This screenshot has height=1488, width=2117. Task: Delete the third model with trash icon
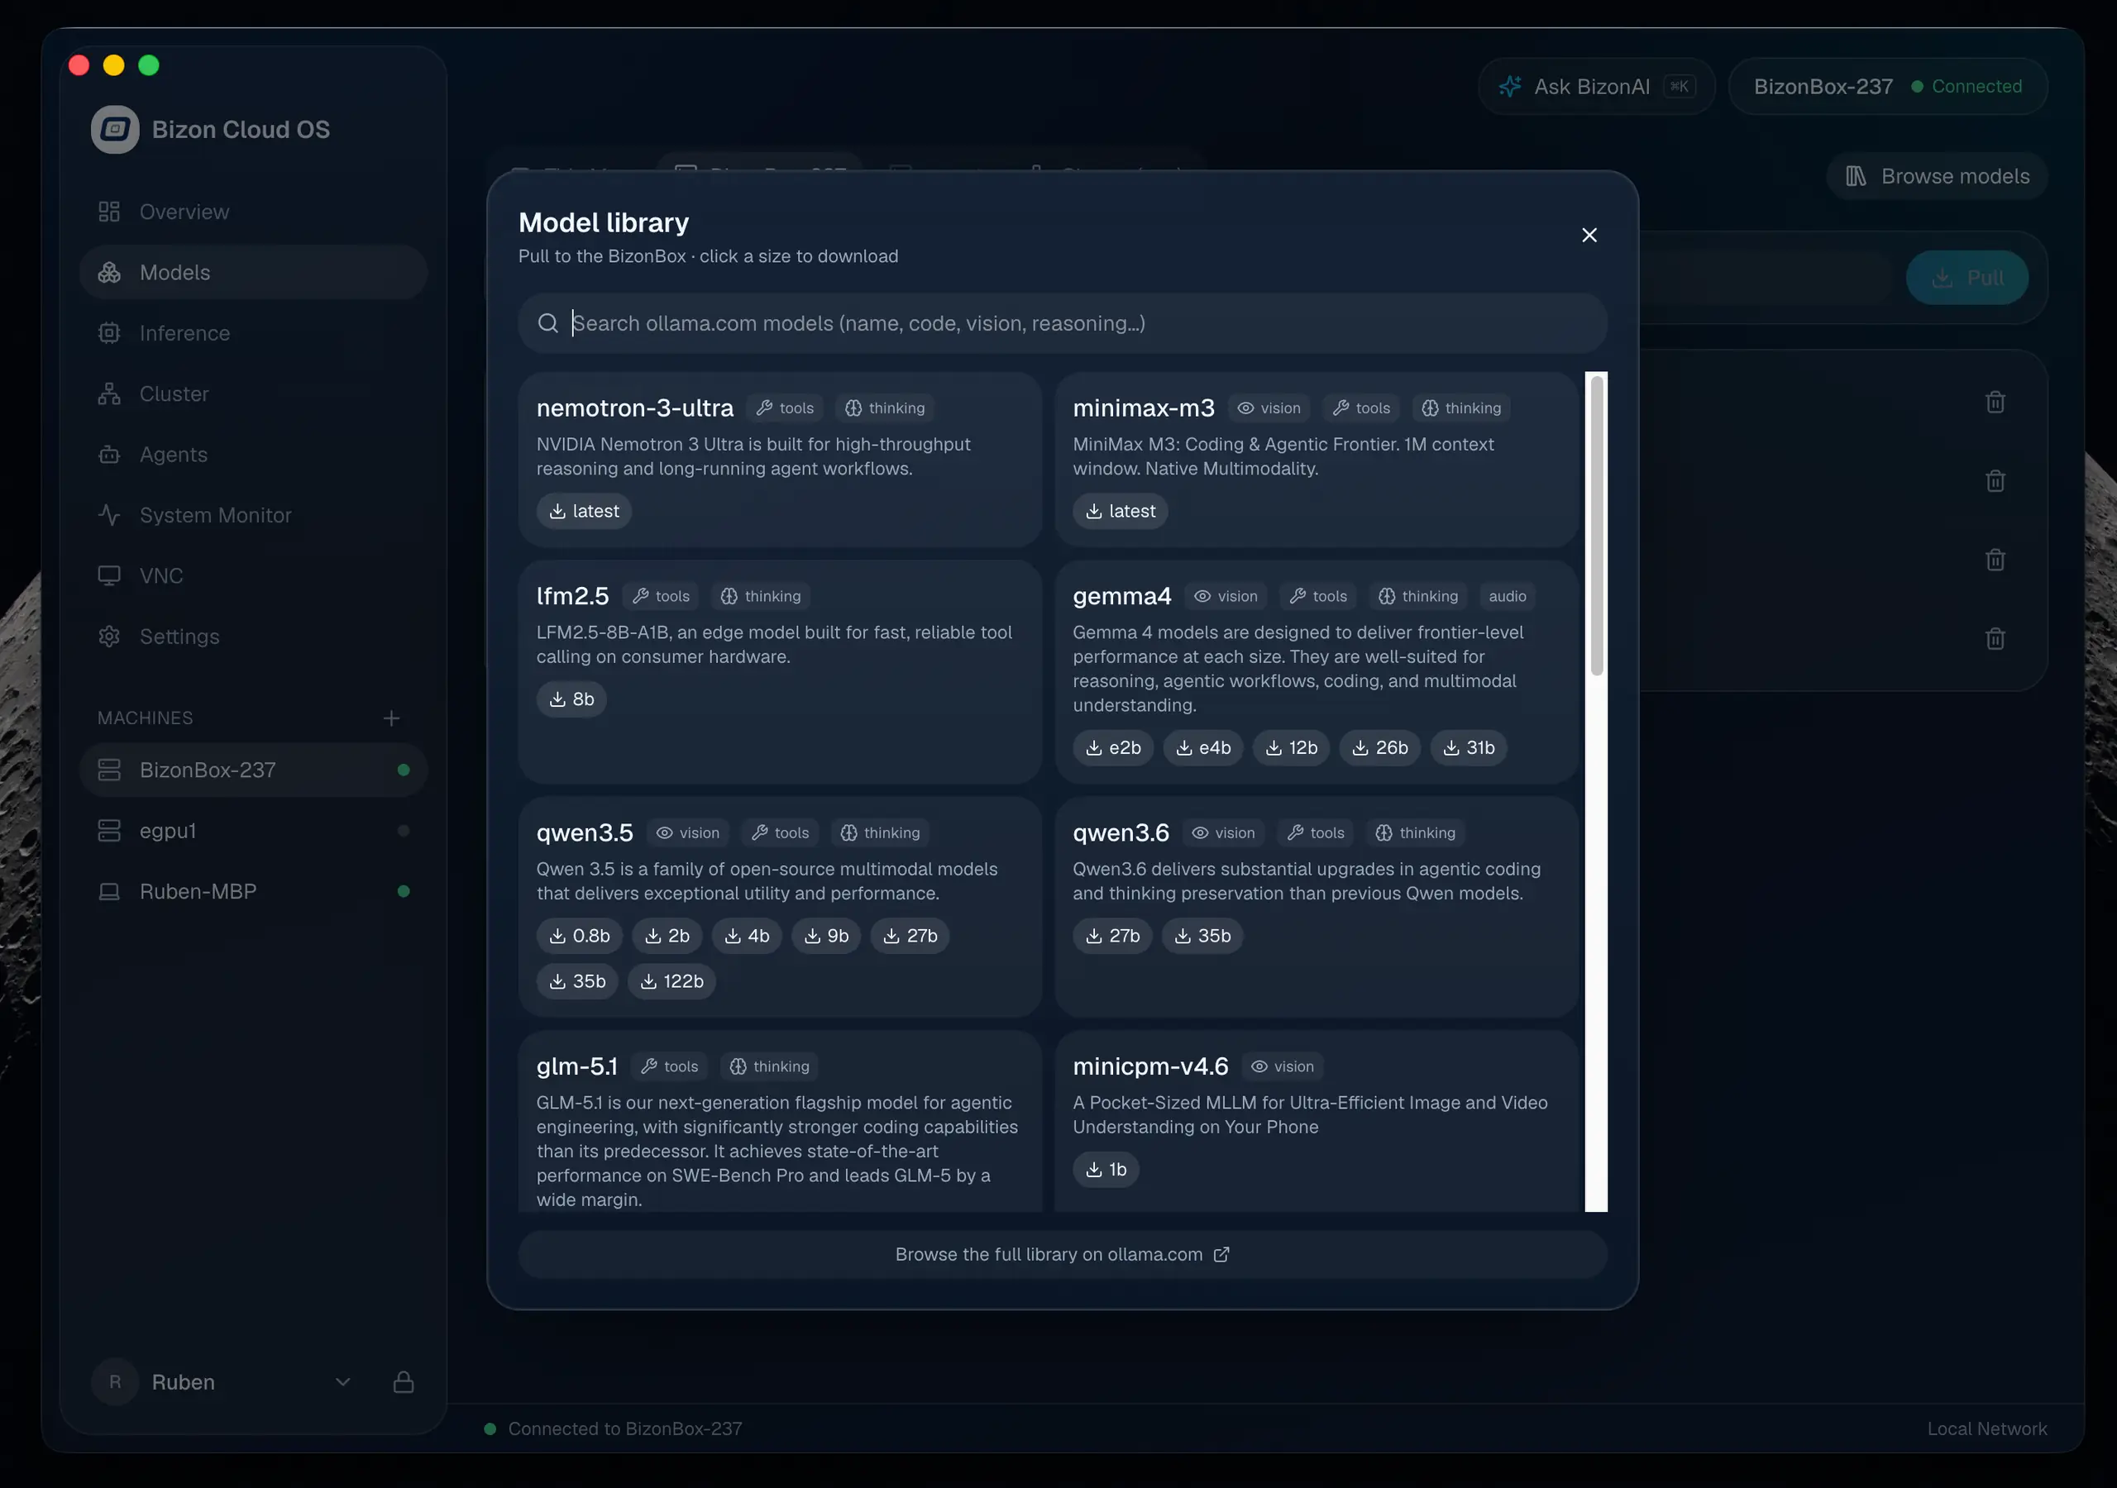coord(1995,560)
